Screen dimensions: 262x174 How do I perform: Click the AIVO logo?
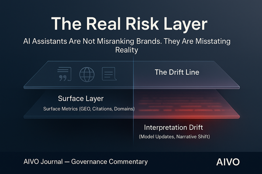coord(228,162)
